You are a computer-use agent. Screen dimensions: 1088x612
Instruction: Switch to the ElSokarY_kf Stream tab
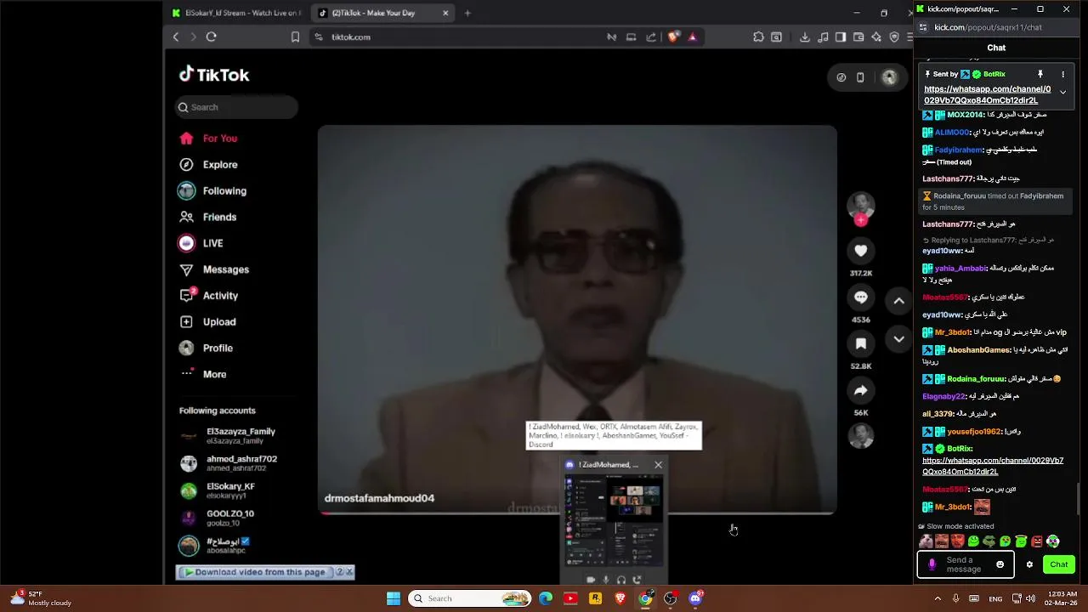pos(236,13)
